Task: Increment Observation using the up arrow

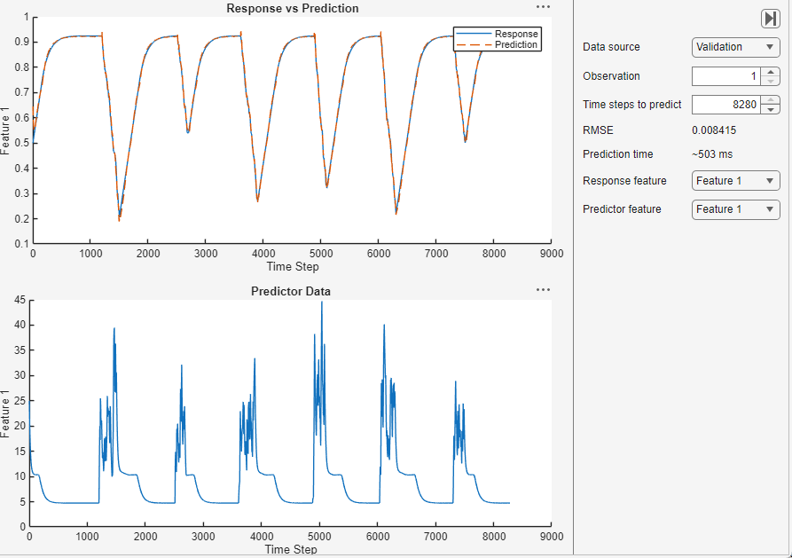Action: pos(770,72)
